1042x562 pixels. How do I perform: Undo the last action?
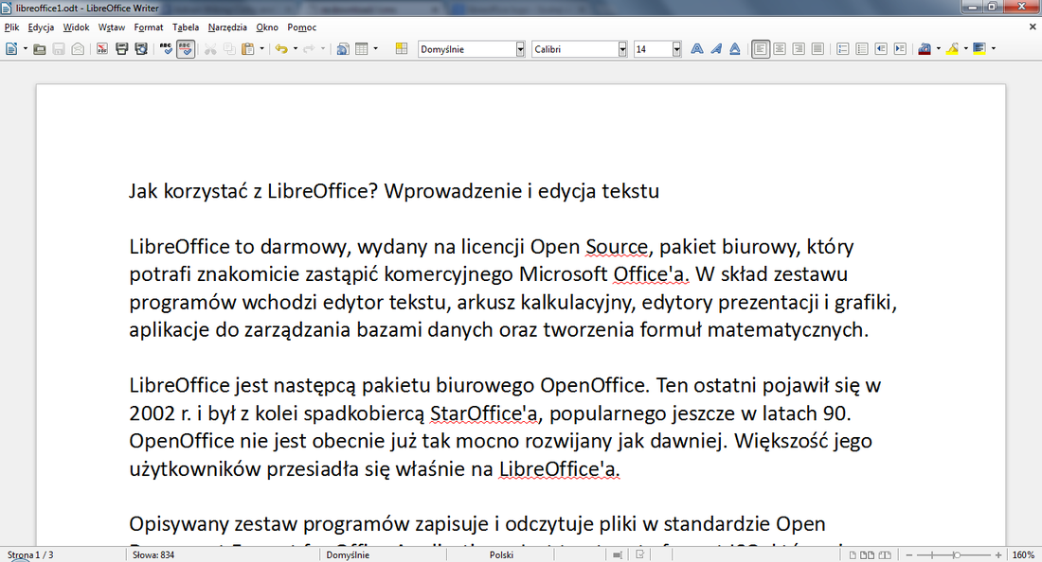(x=281, y=48)
